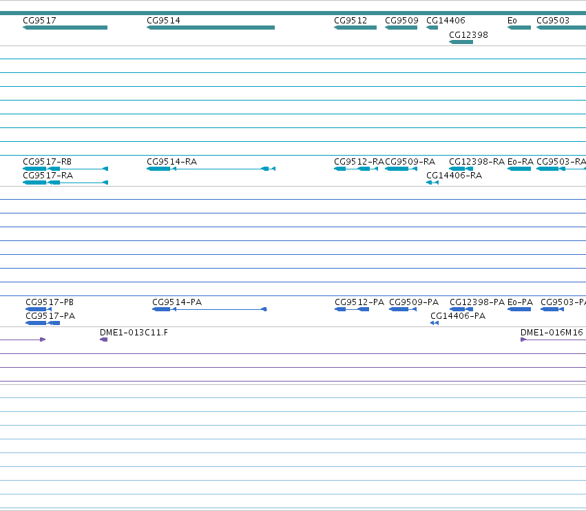Select the CG12398-PA protein glyph
586x511 pixels.
(461, 309)
